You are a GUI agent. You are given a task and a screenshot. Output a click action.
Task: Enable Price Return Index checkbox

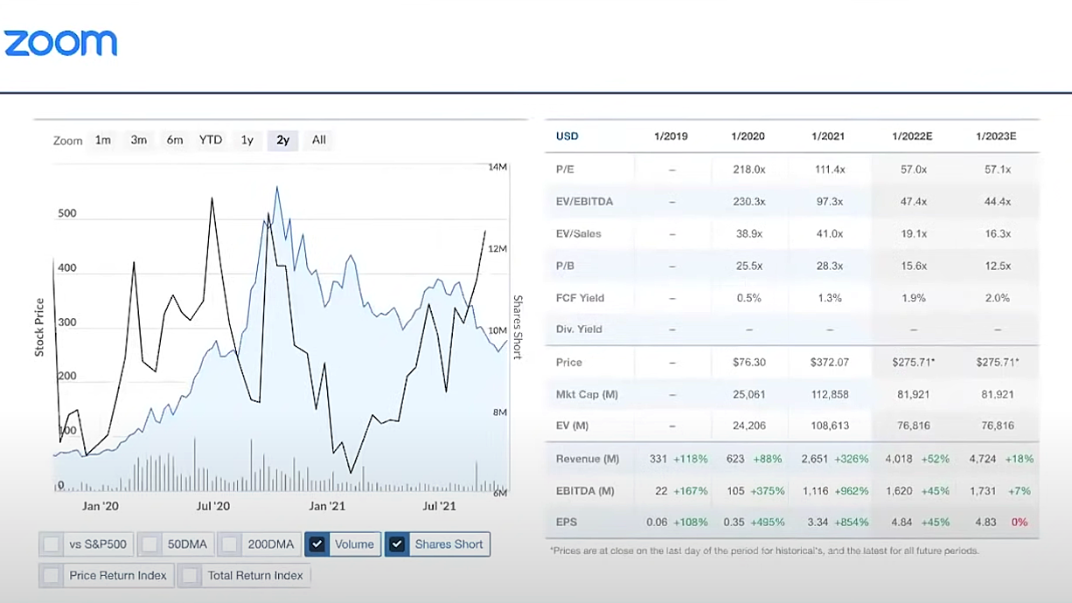[x=52, y=576]
